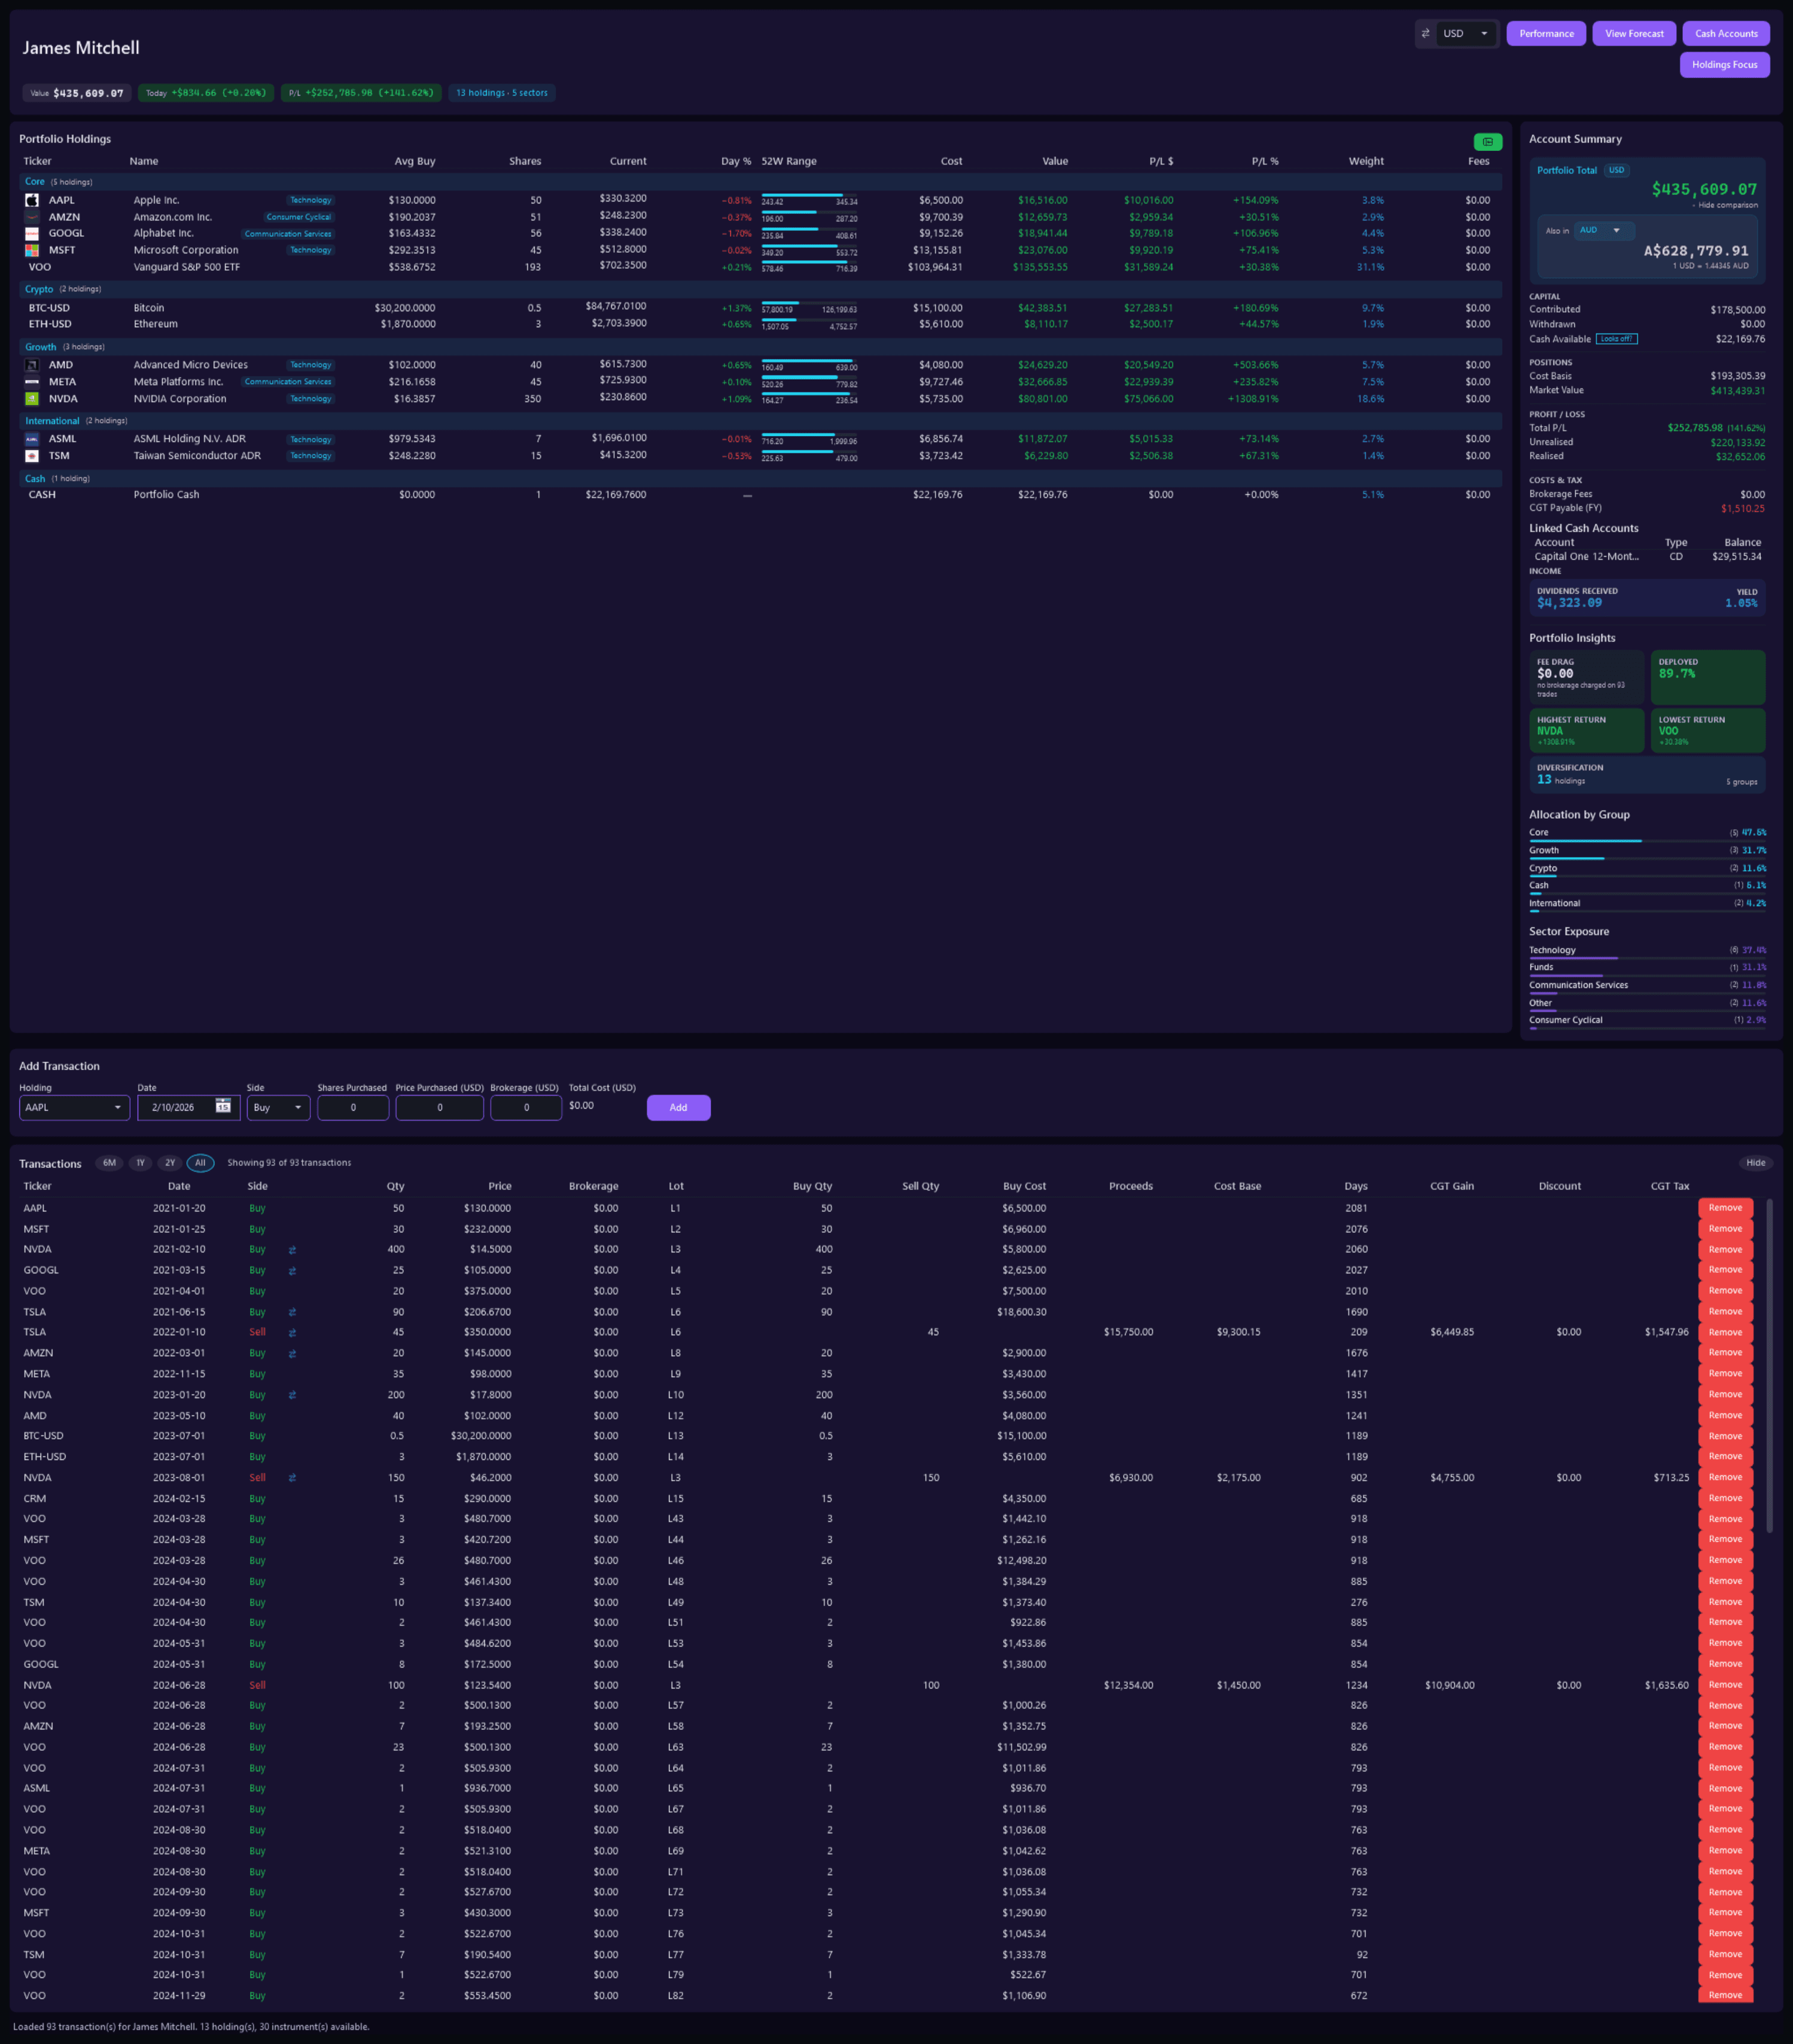The image size is (1793, 2044).
Task: Click split-adjust icon on GOOGL 2021-03-15 transaction
Action: [x=292, y=1271]
